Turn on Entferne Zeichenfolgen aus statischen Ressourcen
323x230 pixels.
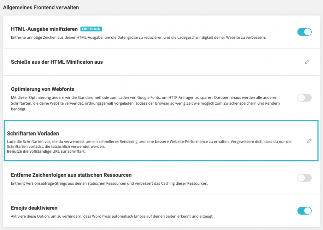pos(304,178)
